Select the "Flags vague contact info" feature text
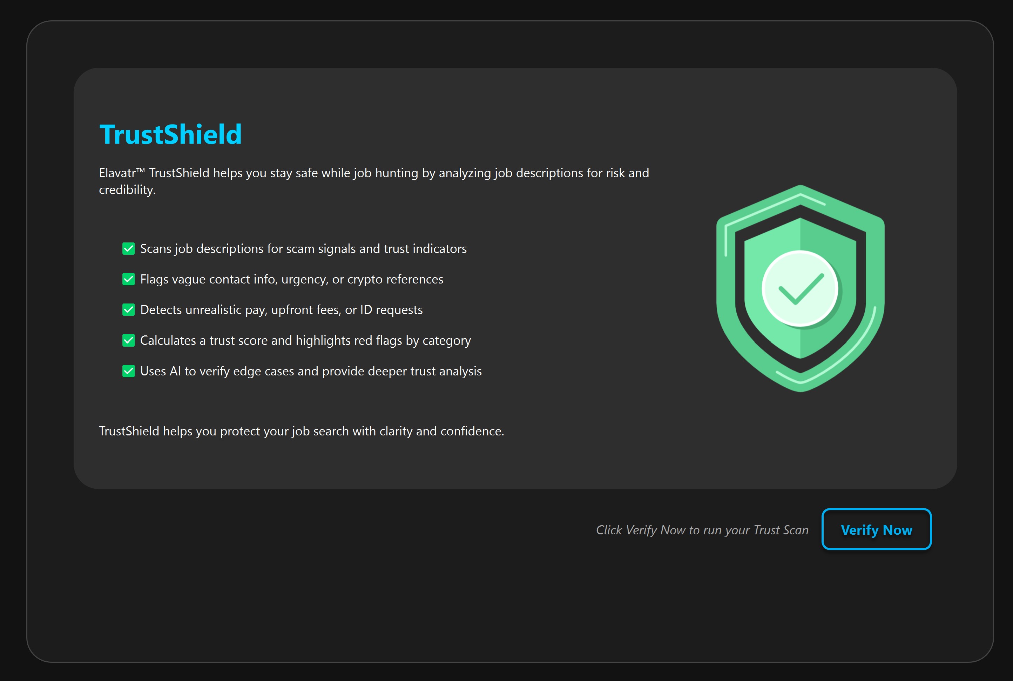The image size is (1013, 681). click(291, 279)
